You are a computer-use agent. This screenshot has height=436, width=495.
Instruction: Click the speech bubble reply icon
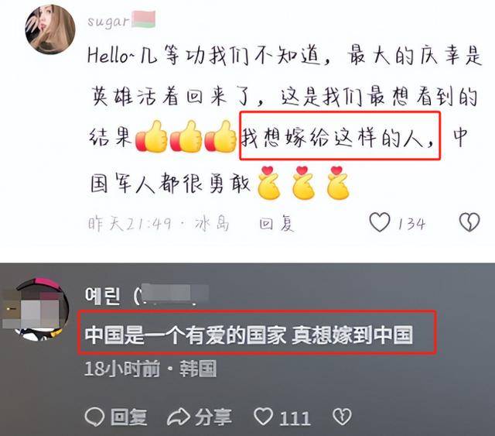point(94,417)
